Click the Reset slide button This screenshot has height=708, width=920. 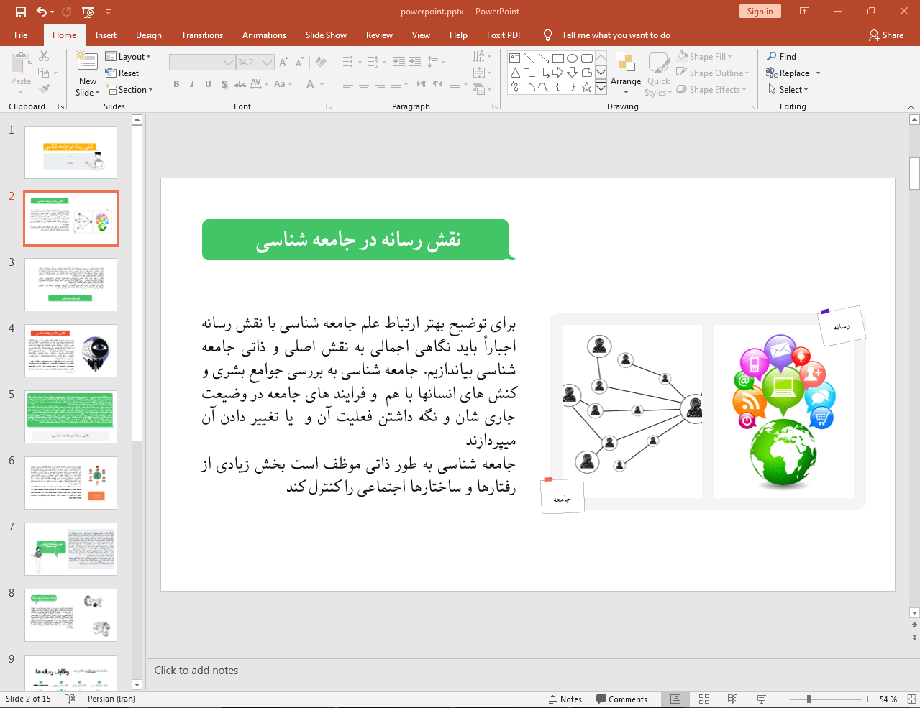click(x=122, y=73)
